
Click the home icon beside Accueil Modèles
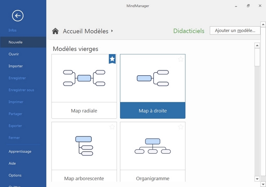click(x=55, y=31)
